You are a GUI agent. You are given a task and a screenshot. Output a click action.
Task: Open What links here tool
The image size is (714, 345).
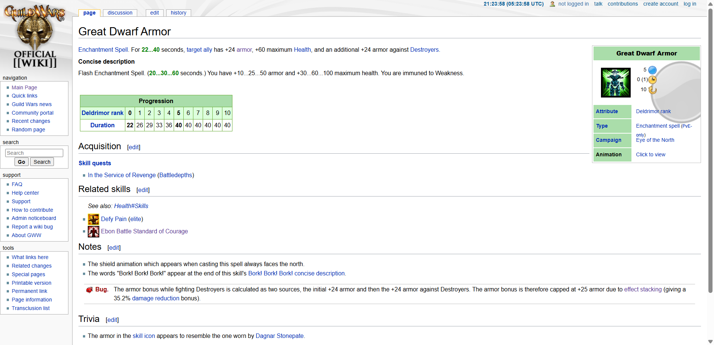click(30, 257)
